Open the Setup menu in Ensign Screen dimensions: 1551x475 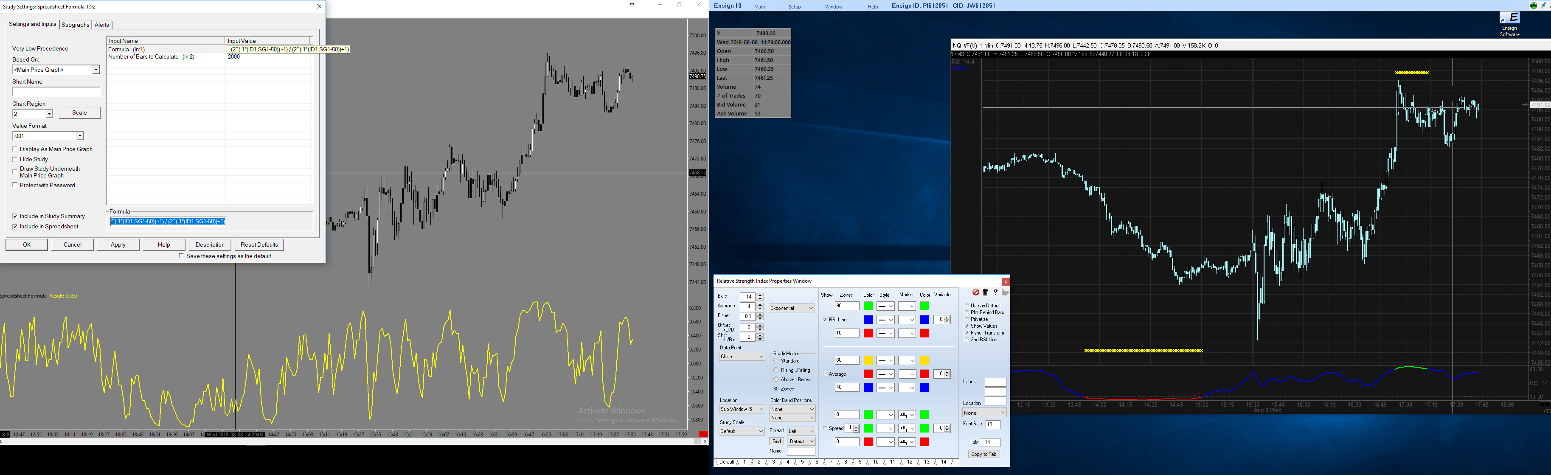click(795, 7)
